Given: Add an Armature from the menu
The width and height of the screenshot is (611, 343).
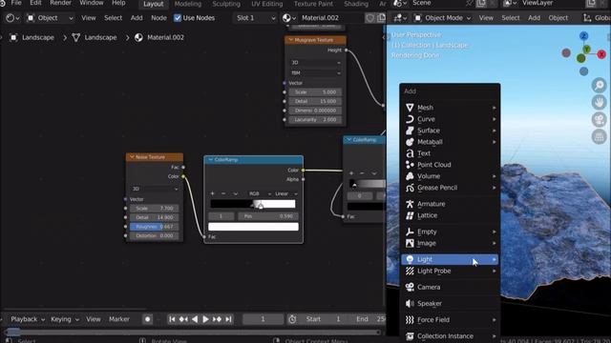Looking at the screenshot, I should tap(450, 204).
